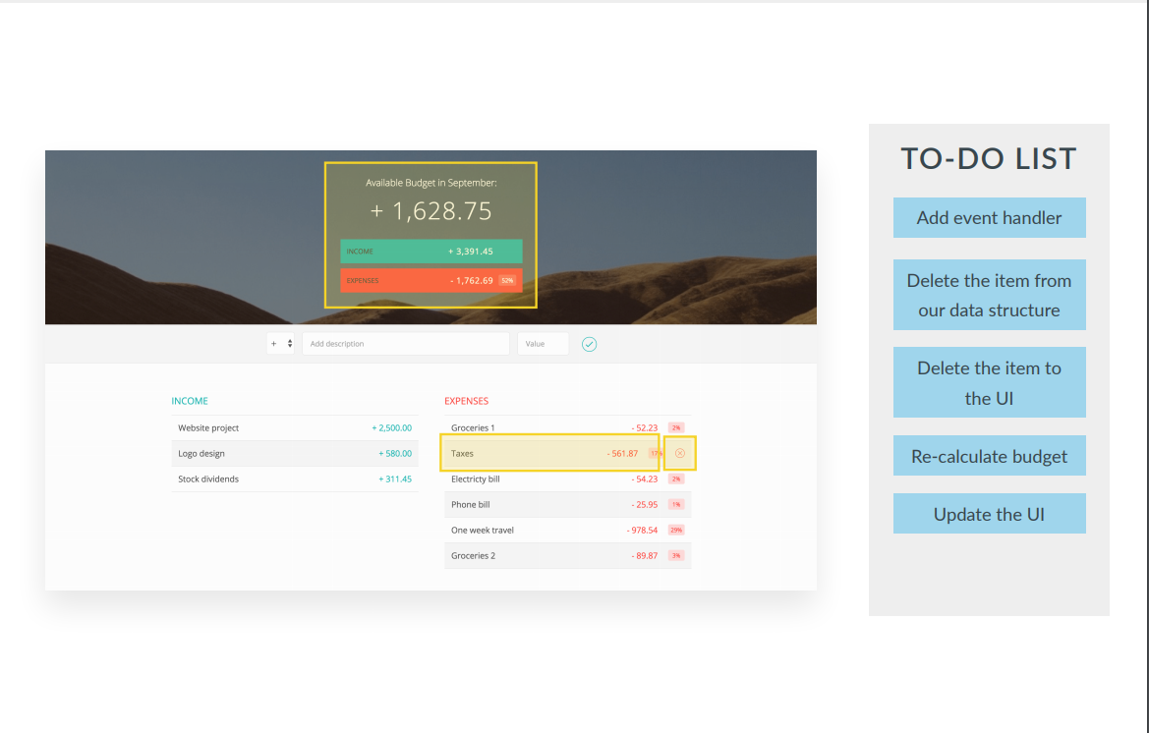Select the Update the UI to-do
This screenshot has height=733, width=1149.
[x=989, y=513]
